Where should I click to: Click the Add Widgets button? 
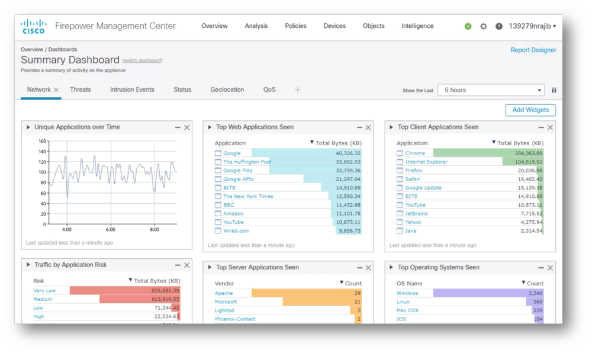530,110
